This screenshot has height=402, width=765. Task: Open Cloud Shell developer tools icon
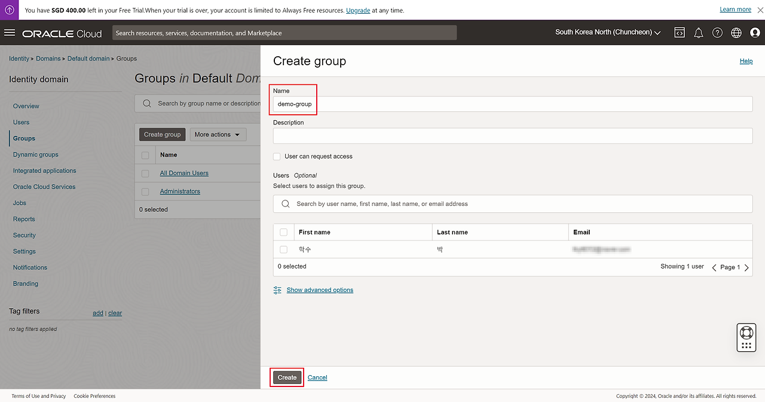pyautogui.click(x=680, y=33)
